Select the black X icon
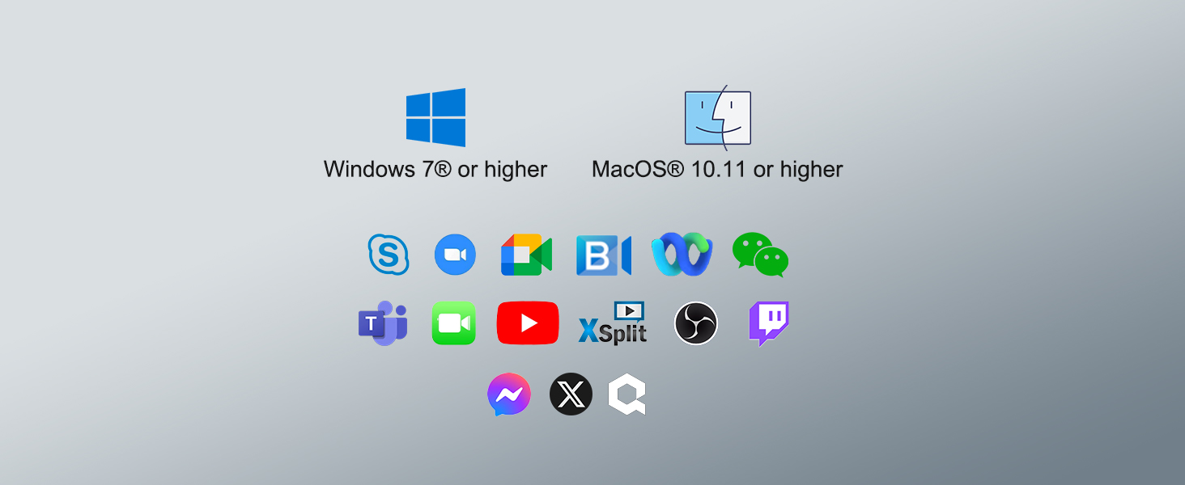This screenshot has width=1185, height=485. click(x=571, y=394)
